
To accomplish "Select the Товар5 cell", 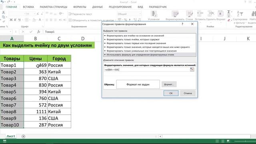I will coord(12,92).
